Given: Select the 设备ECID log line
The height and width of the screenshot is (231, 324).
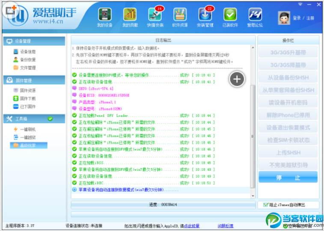Looking at the screenshot, I should 101,95.
